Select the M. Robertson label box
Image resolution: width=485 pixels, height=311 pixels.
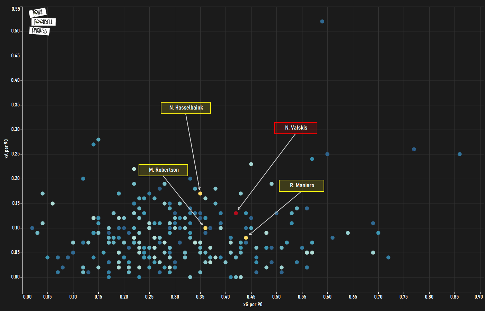[163, 170]
